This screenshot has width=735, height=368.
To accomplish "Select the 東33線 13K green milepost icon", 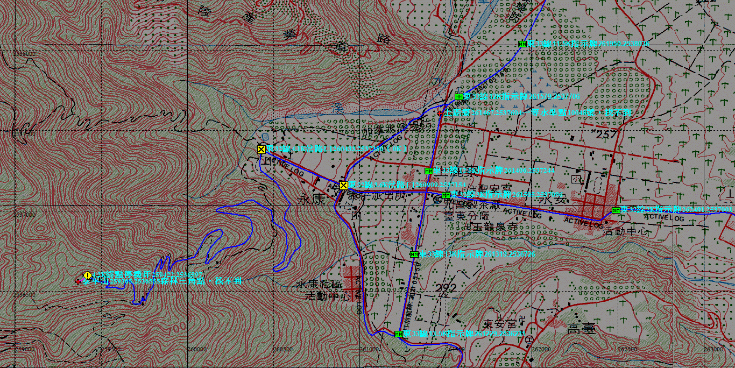I will tap(414, 254).
